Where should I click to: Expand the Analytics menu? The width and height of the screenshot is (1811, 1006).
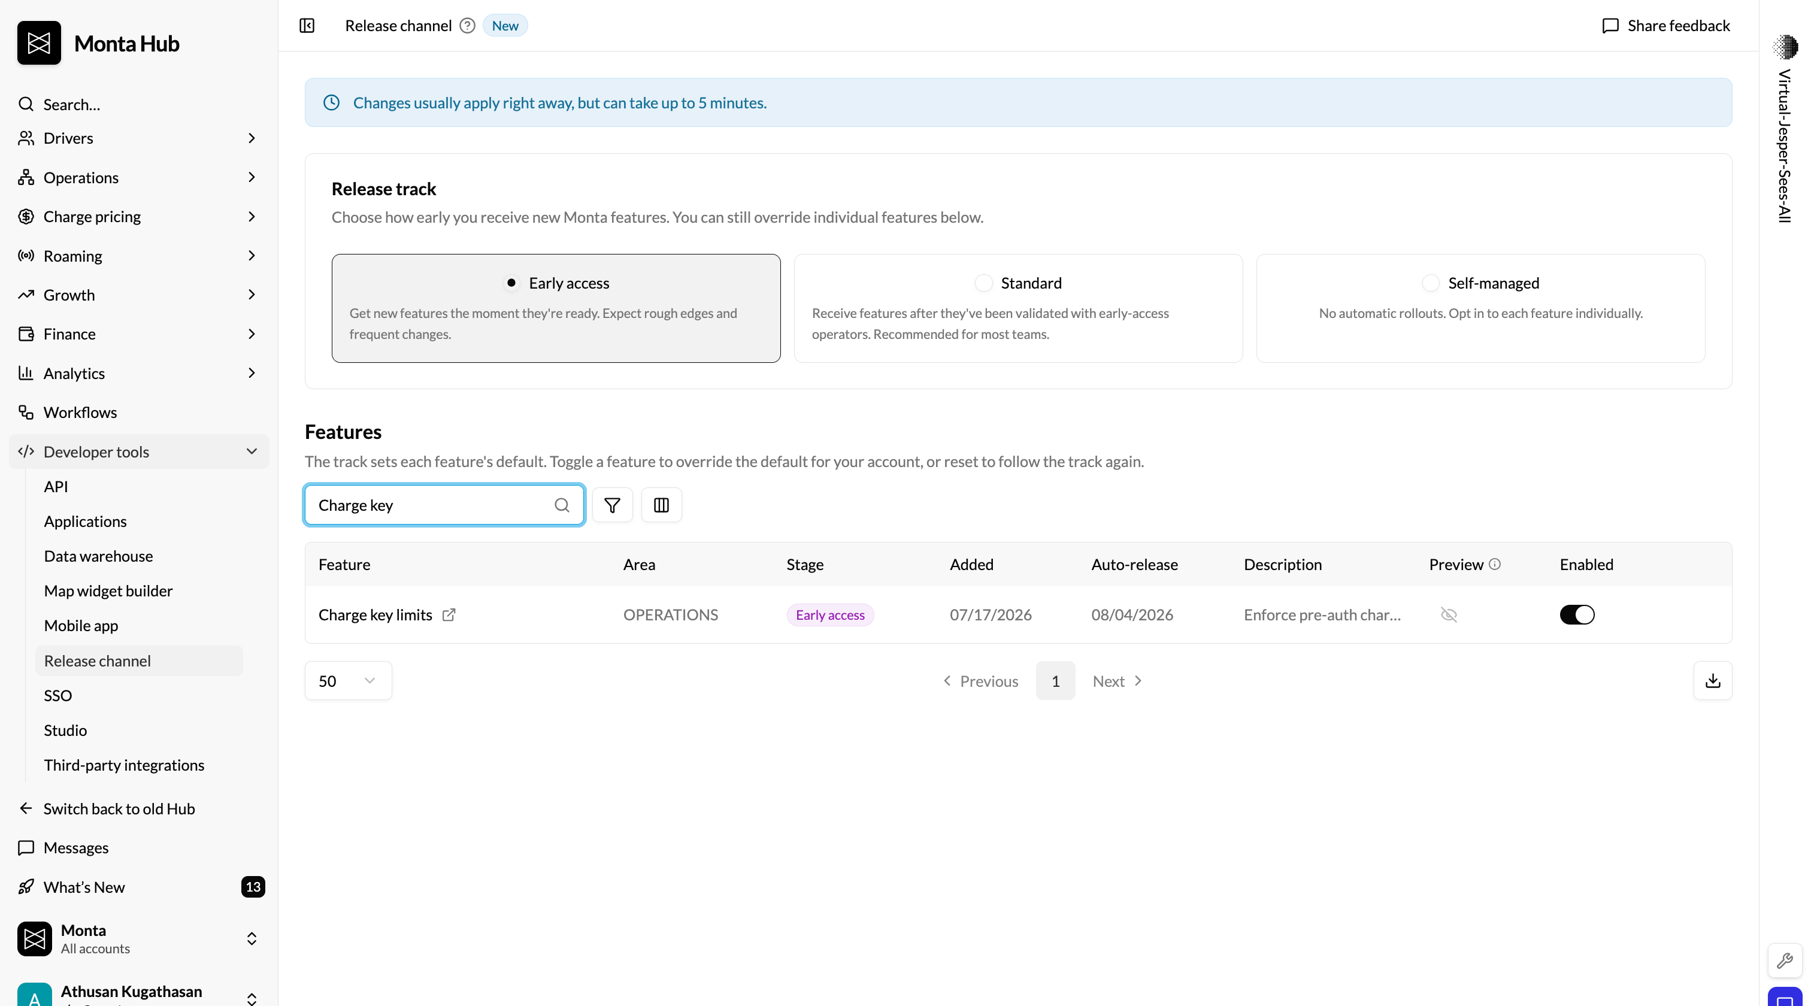pos(138,373)
